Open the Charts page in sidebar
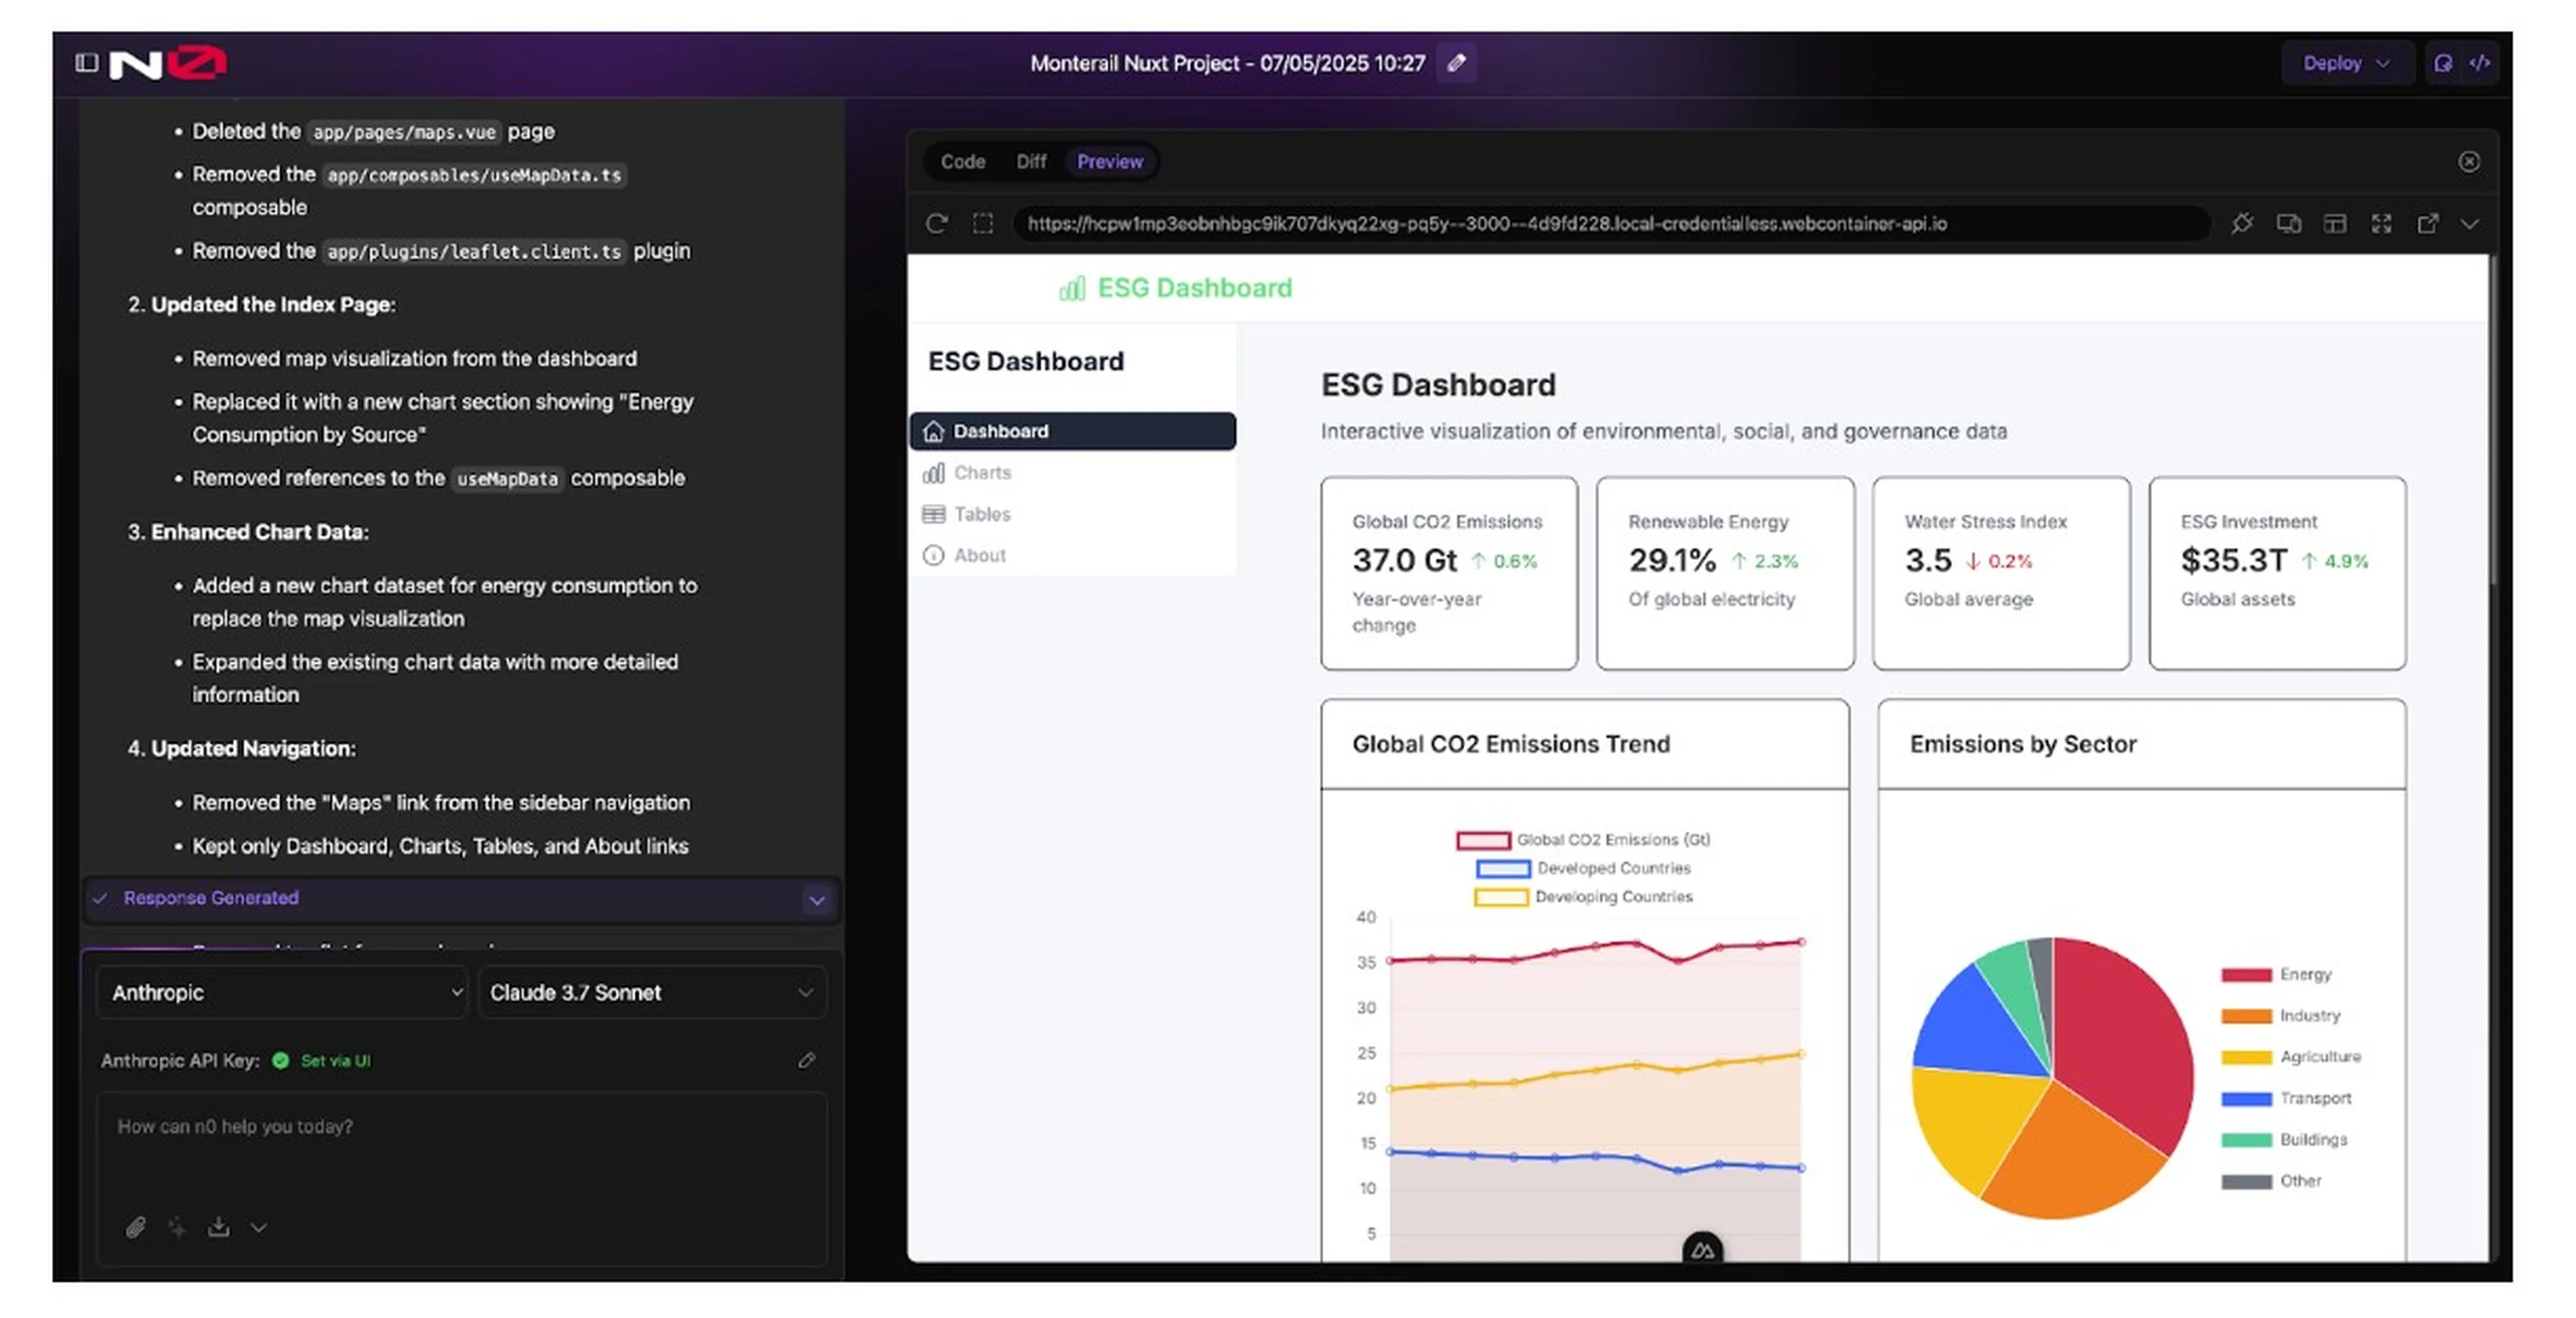This screenshot has height=1318, width=2576. (x=981, y=472)
